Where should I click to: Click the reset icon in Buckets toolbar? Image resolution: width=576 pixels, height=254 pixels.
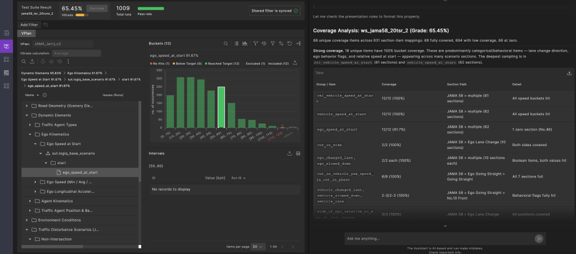(x=290, y=43)
